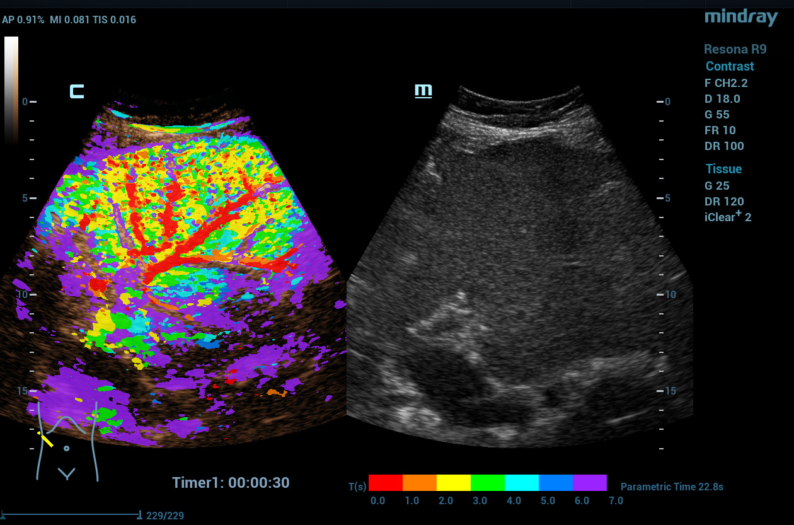Select the tissue DR 120 parameter
Image resolution: width=794 pixels, height=525 pixels.
tap(724, 202)
